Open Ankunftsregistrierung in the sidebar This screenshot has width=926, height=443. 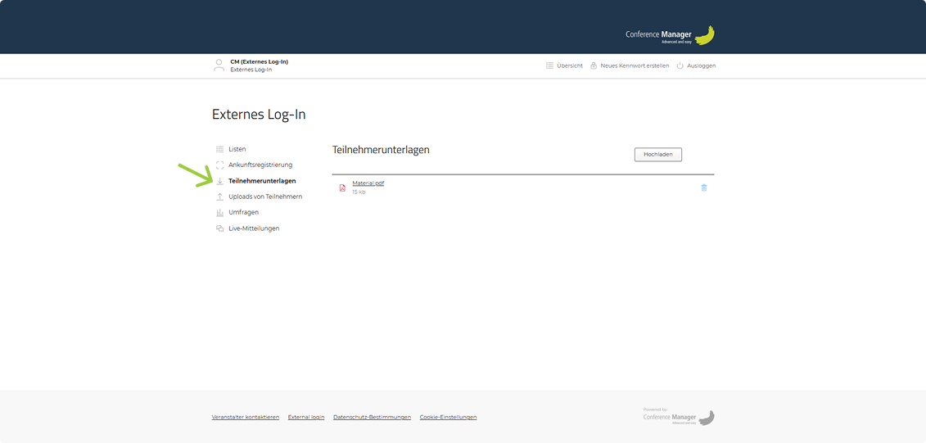(260, 165)
